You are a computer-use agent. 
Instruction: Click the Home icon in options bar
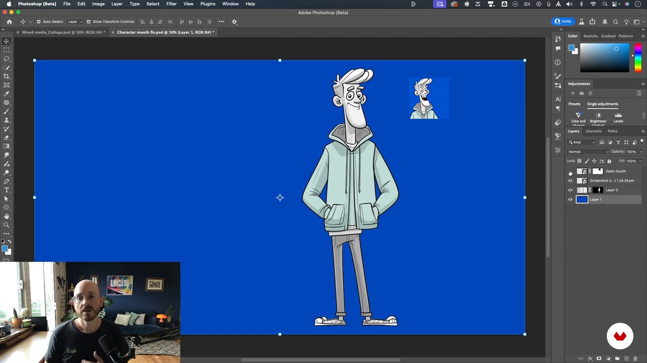tap(9, 22)
